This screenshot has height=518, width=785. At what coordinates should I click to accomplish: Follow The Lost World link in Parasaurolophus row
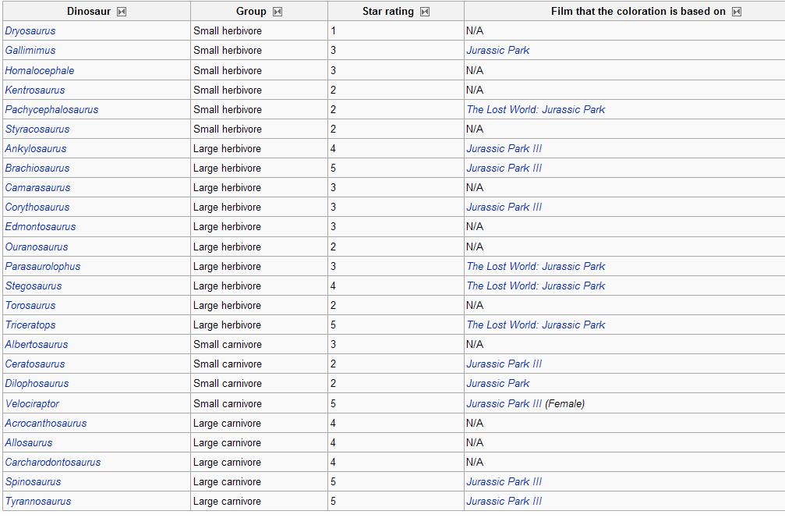click(536, 267)
